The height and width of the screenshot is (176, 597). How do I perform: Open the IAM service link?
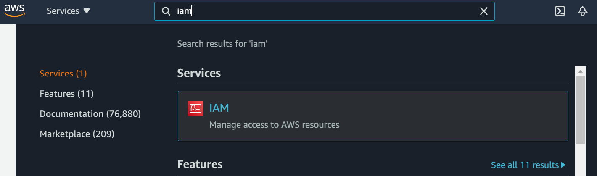point(219,108)
